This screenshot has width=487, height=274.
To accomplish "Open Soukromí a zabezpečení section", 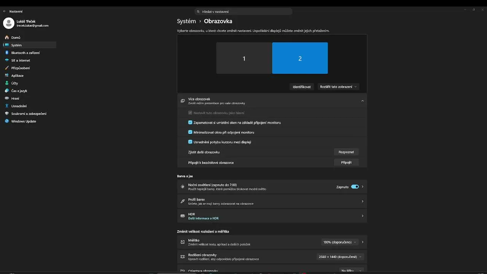I will (x=30, y=114).
